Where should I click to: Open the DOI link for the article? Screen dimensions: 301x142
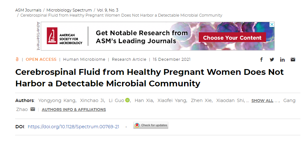tap(73, 127)
